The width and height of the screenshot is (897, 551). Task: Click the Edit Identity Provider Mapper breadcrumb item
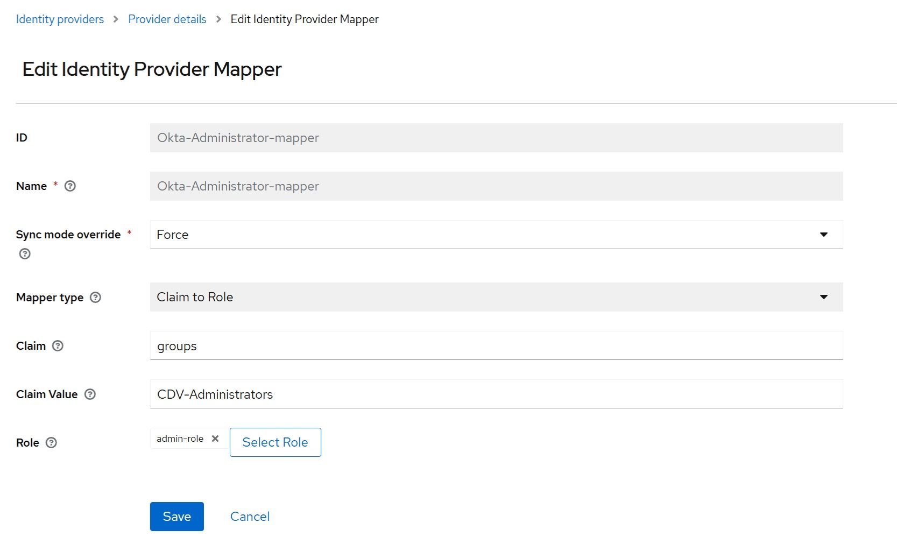(304, 19)
